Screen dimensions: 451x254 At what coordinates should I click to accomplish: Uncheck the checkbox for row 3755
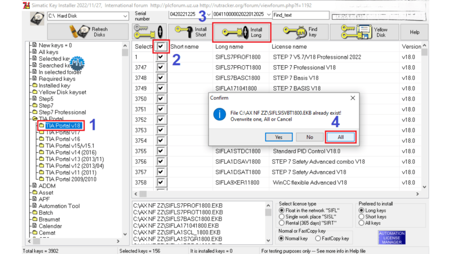pos(160,151)
